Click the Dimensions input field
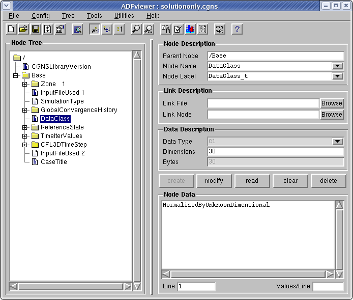The width and height of the screenshot is (353, 300). click(276, 151)
